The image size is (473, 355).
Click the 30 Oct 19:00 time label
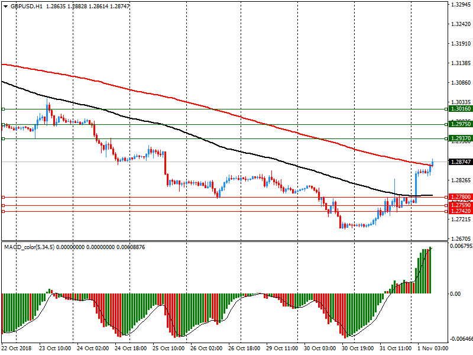(x=358, y=348)
